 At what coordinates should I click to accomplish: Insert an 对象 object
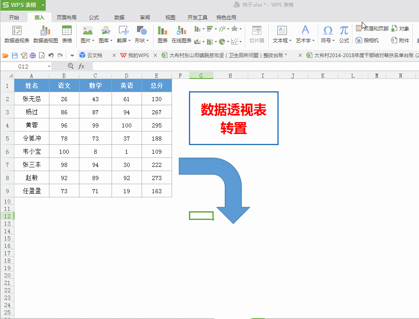[x=400, y=28]
